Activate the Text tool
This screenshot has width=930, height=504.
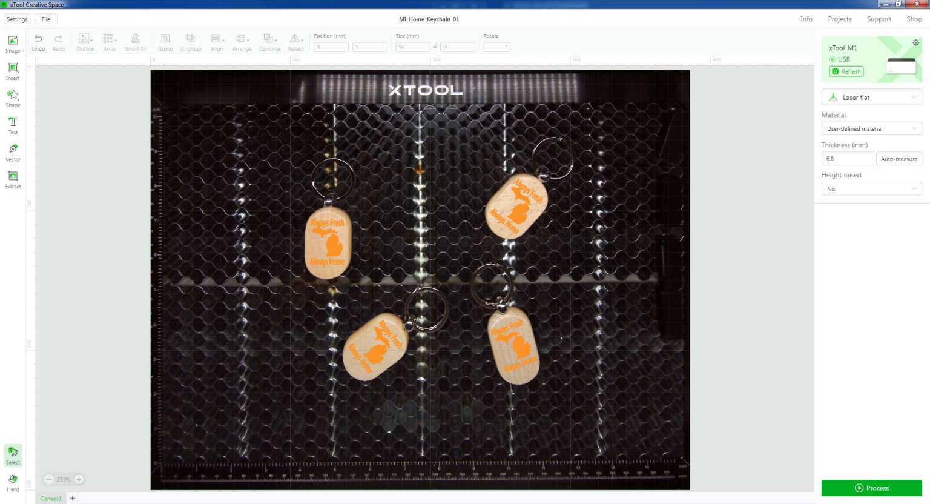click(x=13, y=125)
